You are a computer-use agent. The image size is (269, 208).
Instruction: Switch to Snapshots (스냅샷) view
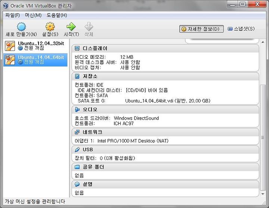coord(241,29)
